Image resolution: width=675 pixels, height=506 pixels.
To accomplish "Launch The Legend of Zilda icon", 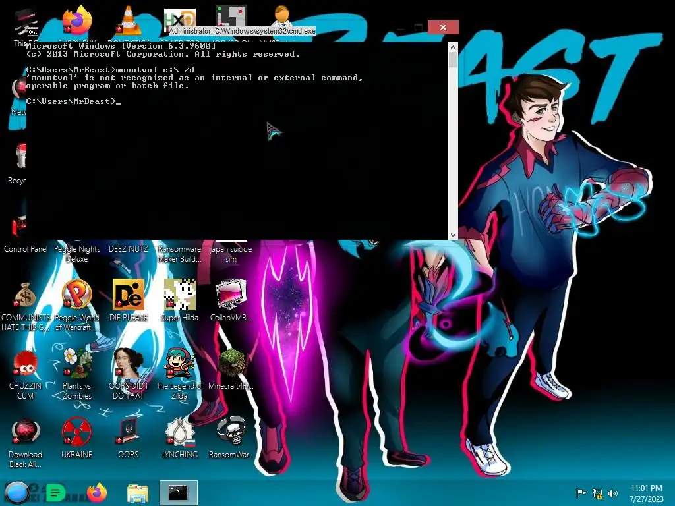I will (x=179, y=363).
